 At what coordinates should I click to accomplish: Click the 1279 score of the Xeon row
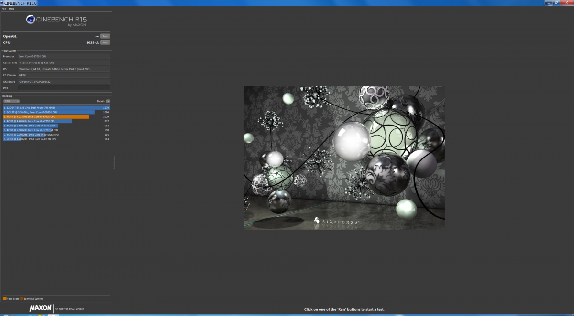point(106,108)
